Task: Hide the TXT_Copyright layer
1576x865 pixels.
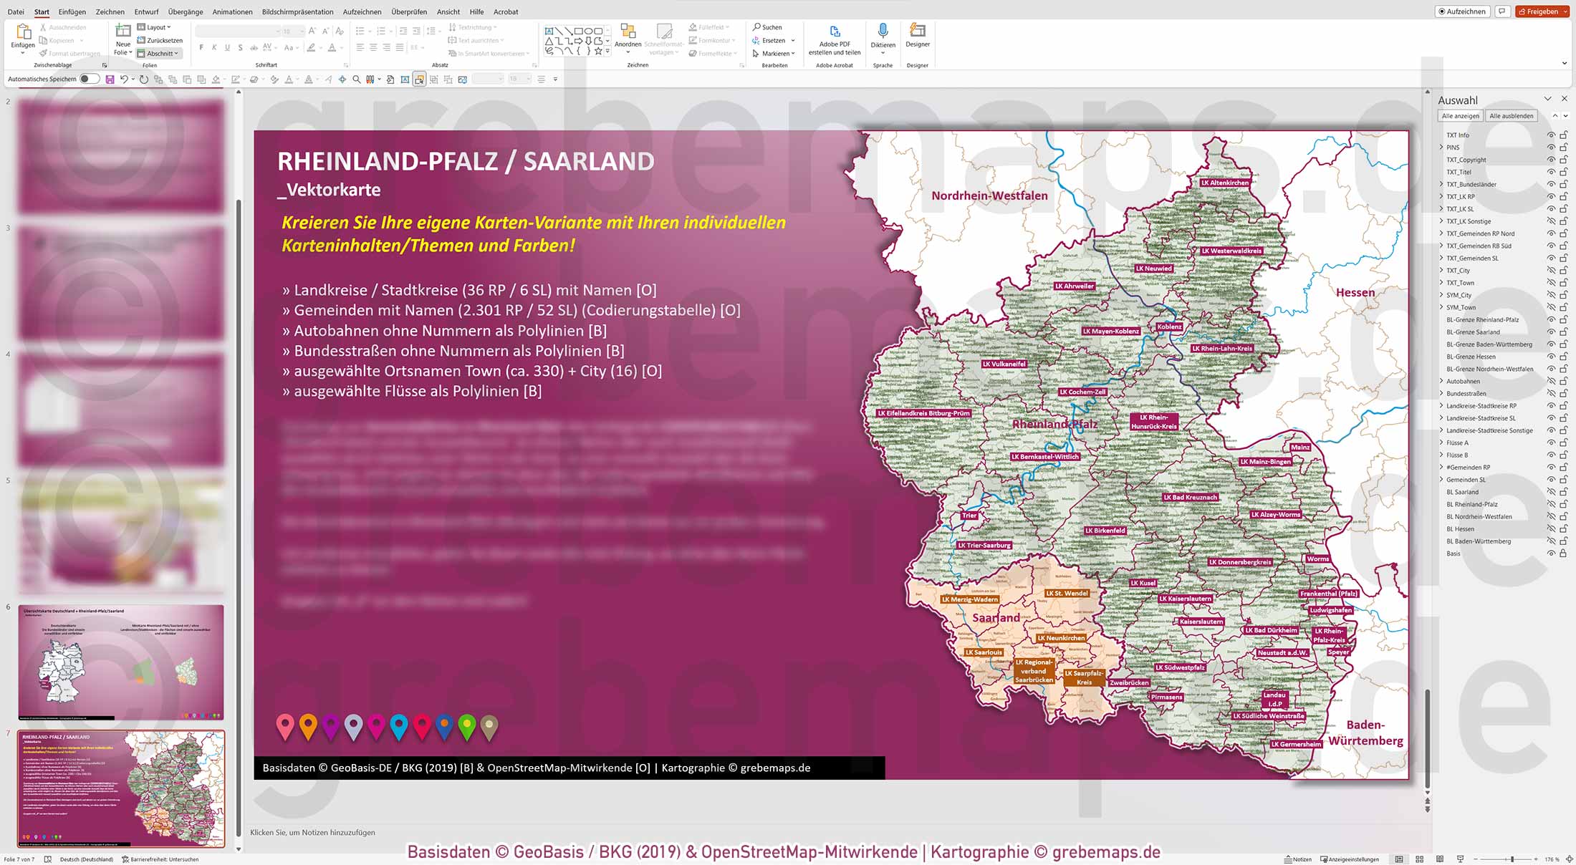Action: point(1551,159)
